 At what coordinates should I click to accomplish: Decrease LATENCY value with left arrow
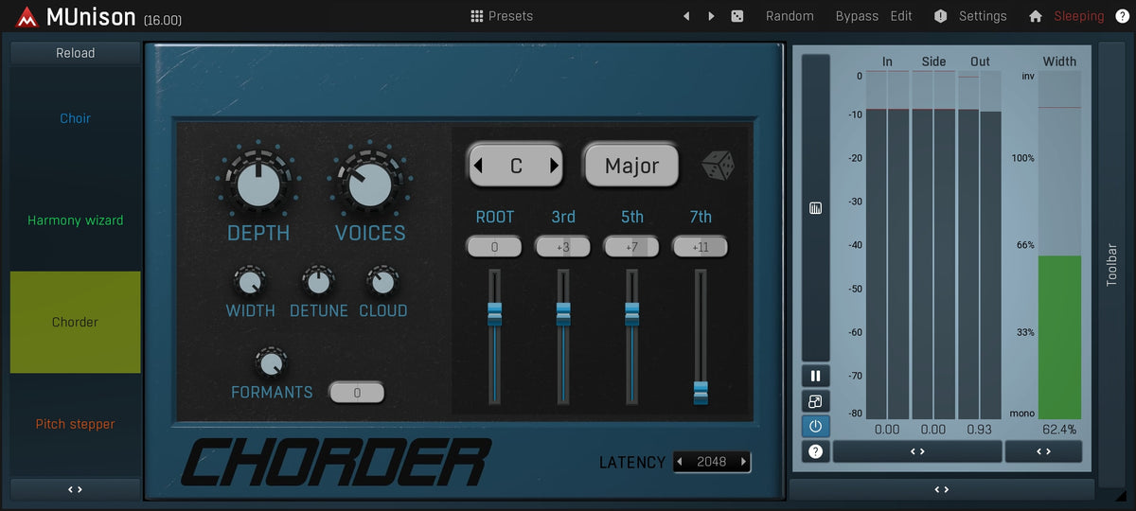[x=681, y=463]
